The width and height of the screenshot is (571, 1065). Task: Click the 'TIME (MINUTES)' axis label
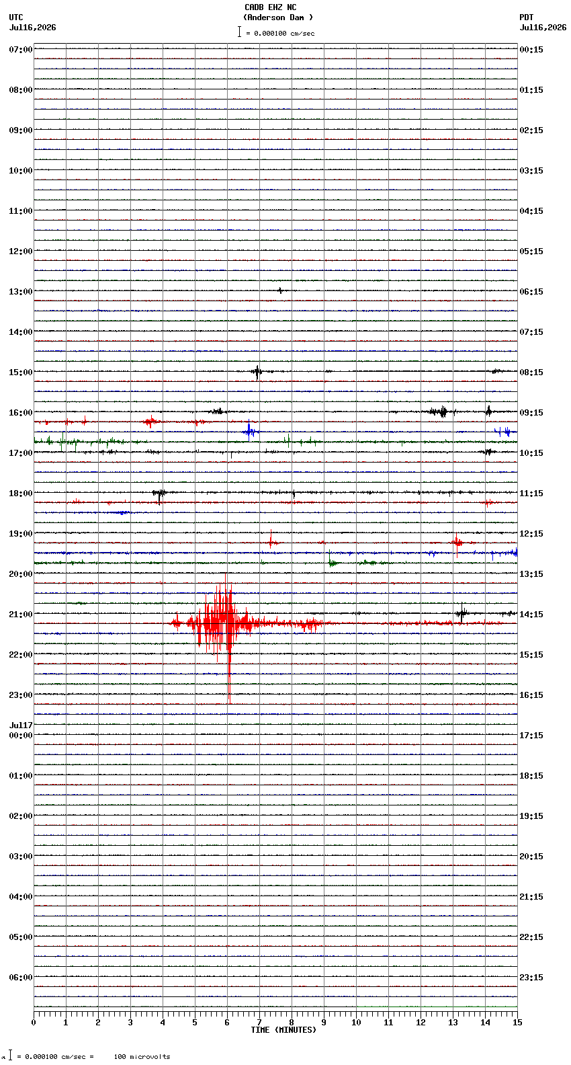tap(283, 1030)
